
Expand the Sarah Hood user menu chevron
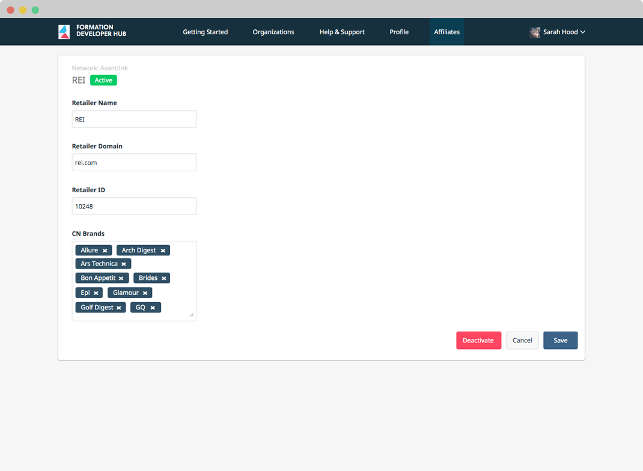click(583, 32)
